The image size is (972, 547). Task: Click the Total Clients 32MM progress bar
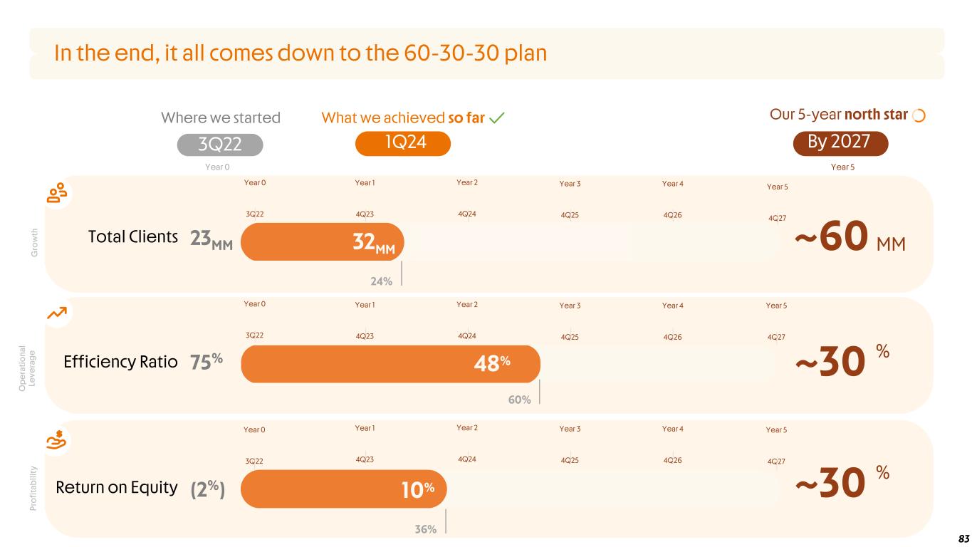tap(322, 242)
